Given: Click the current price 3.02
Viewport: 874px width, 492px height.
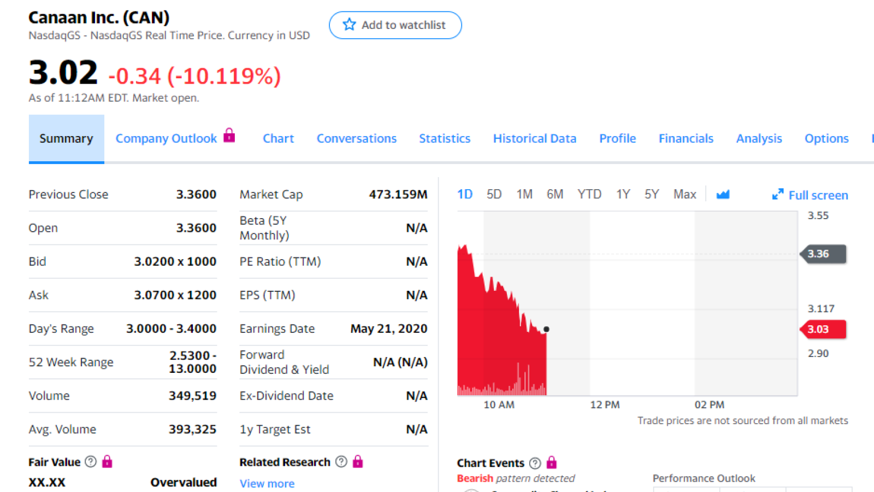Looking at the screenshot, I should click(63, 72).
